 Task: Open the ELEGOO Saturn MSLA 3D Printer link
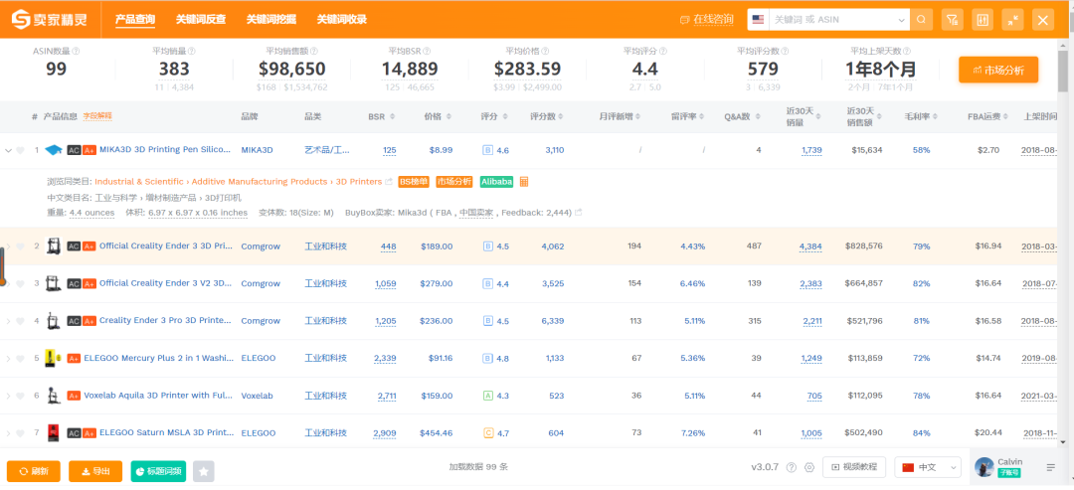click(166, 433)
